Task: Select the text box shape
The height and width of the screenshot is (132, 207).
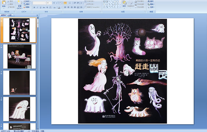Action: (104, 2)
